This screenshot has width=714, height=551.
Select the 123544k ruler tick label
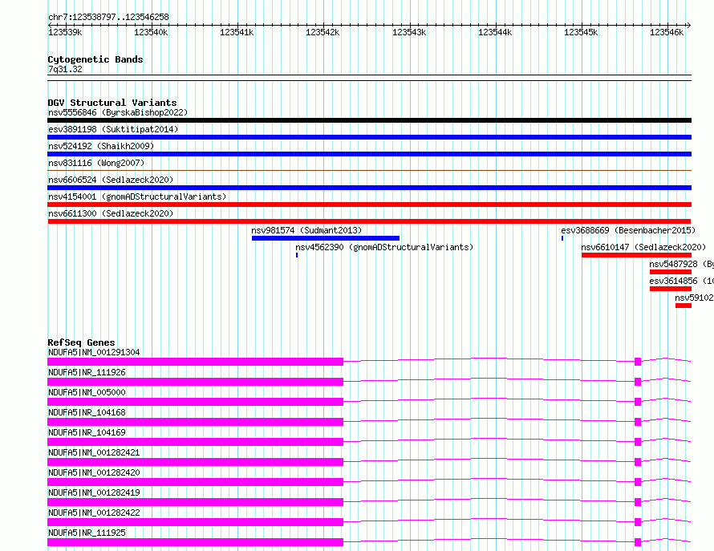(x=494, y=32)
